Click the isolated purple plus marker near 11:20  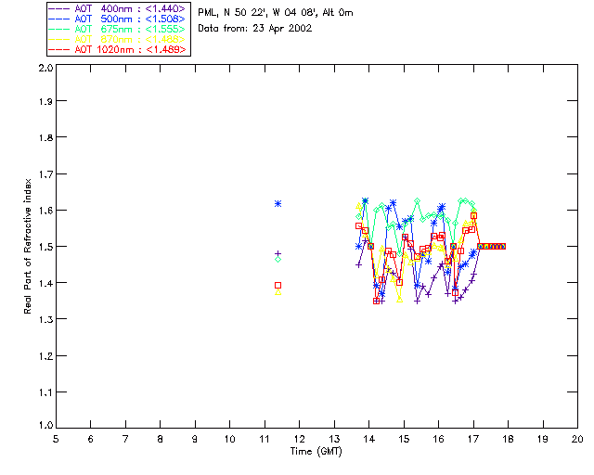coord(278,253)
